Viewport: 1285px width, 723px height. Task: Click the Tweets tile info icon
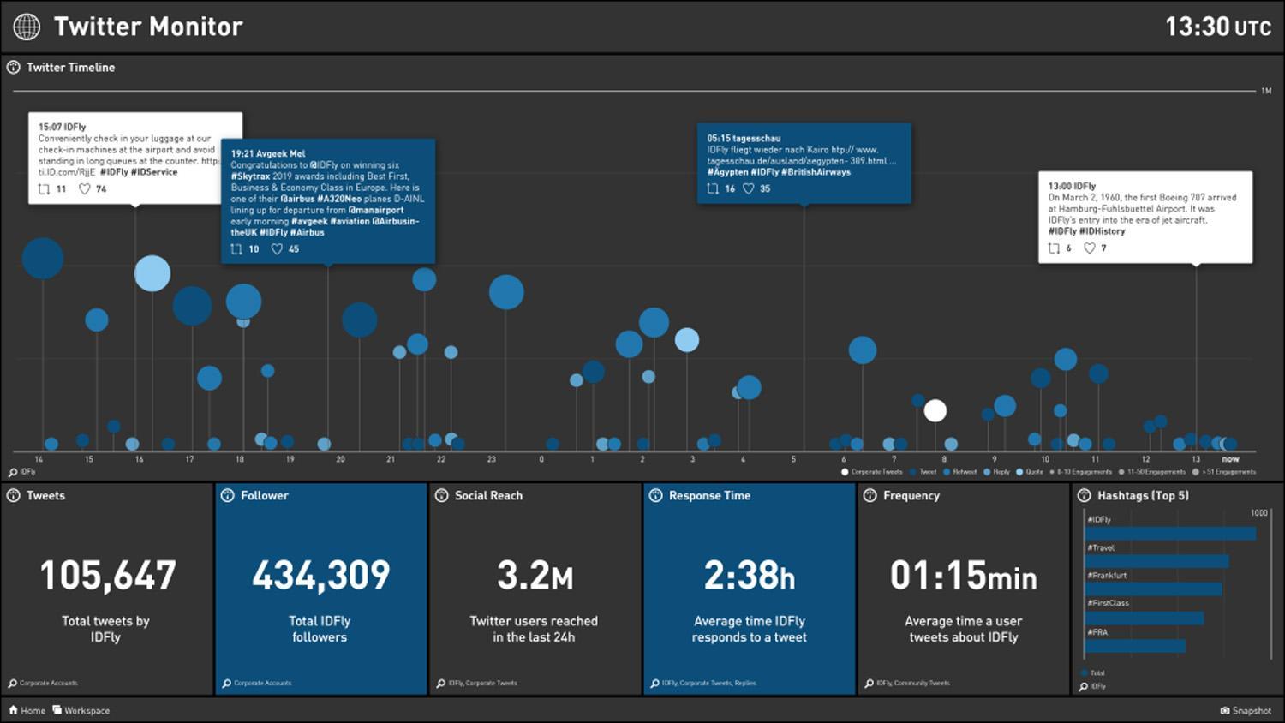[13, 495]
